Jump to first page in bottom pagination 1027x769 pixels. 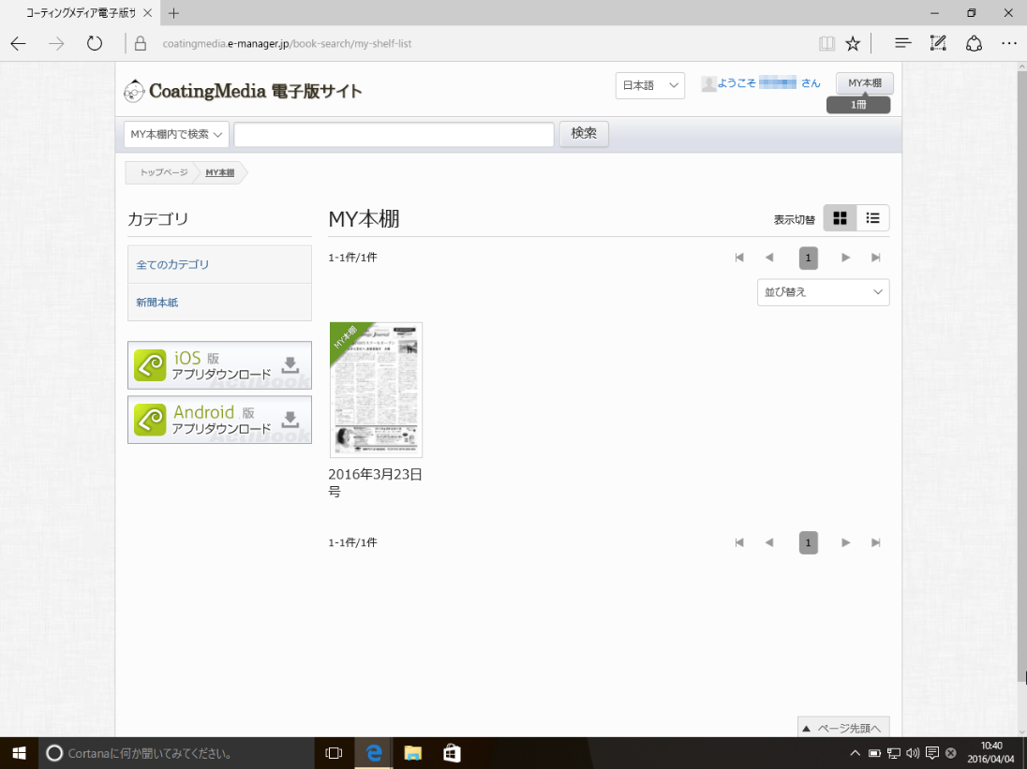739,542
